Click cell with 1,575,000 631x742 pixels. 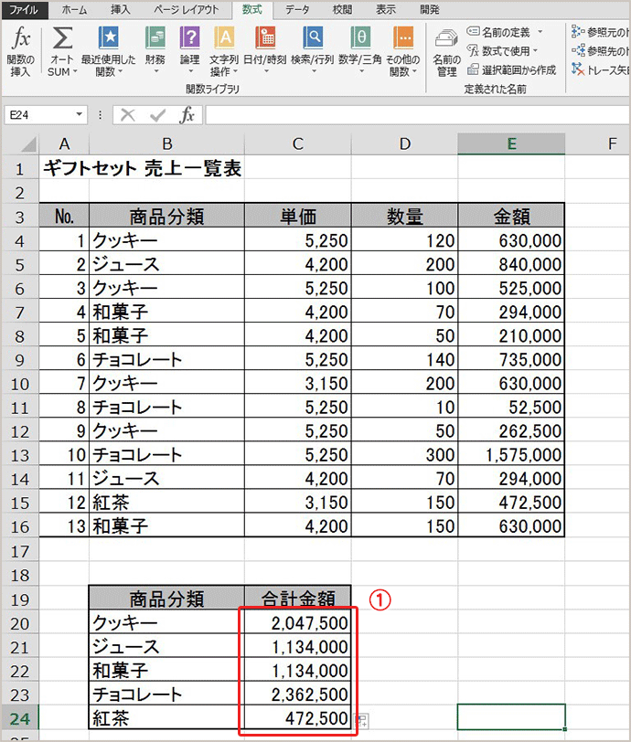coord(511,455)
